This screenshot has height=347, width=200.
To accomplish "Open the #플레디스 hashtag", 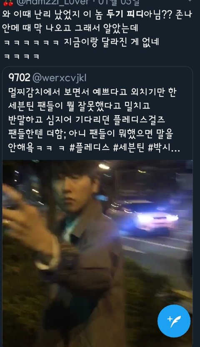I will click(90, 148).
